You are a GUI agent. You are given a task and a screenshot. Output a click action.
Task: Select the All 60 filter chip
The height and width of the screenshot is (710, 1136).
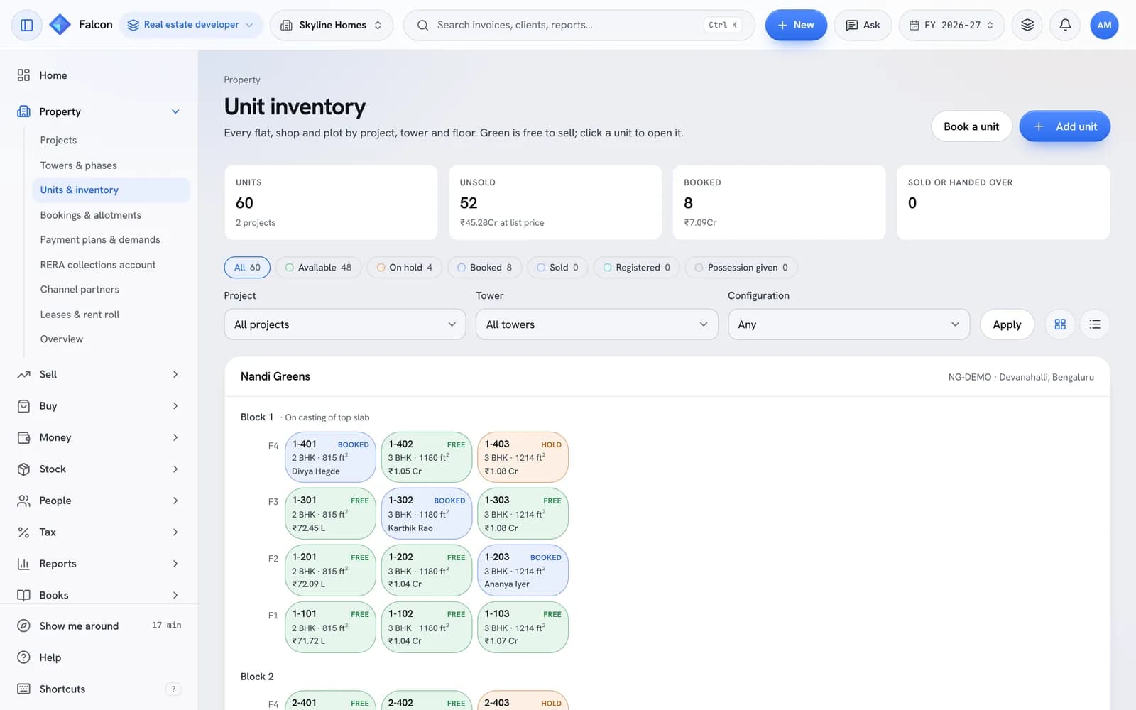point(247,268)
